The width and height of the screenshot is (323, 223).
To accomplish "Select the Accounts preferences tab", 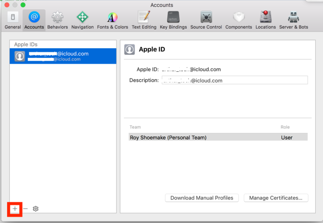I will coord(34,20).
